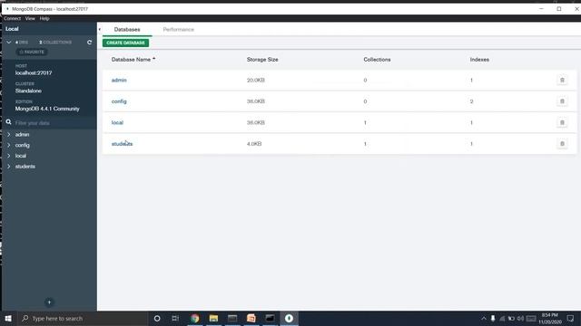Delete the local database via trash icon

coord(562,122)
